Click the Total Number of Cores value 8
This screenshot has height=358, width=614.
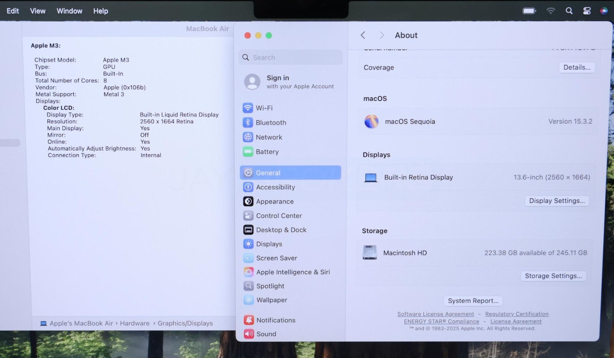pos(105,81)
